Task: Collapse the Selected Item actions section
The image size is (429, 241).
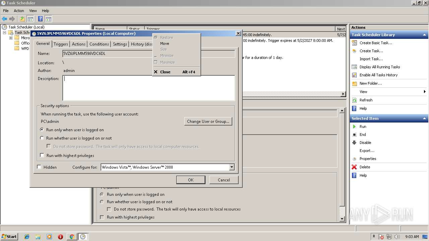Action: (x=425, y=118)
